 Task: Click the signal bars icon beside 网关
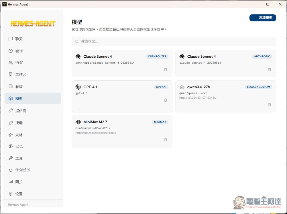[x=11, y=182]
